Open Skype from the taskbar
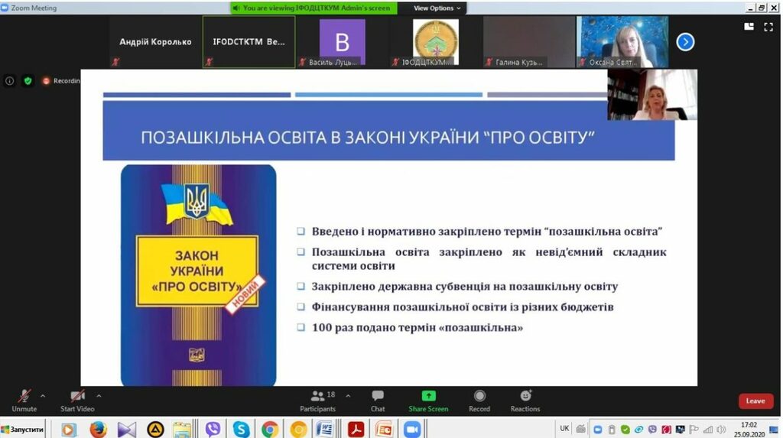This screenshot has width=783, height=438. [x=241, y=430]
